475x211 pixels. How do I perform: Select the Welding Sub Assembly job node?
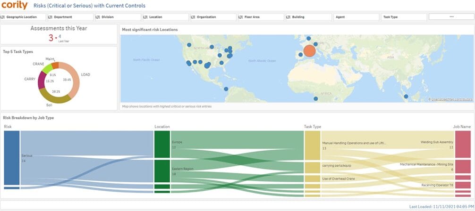[x=464, y=144]
